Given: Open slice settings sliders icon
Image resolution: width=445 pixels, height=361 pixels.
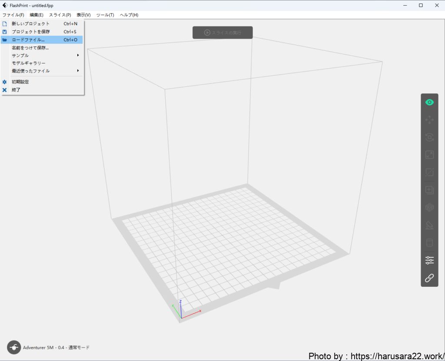Looking at the screenshot, I should pyautogui.click(x=429, y=260).
